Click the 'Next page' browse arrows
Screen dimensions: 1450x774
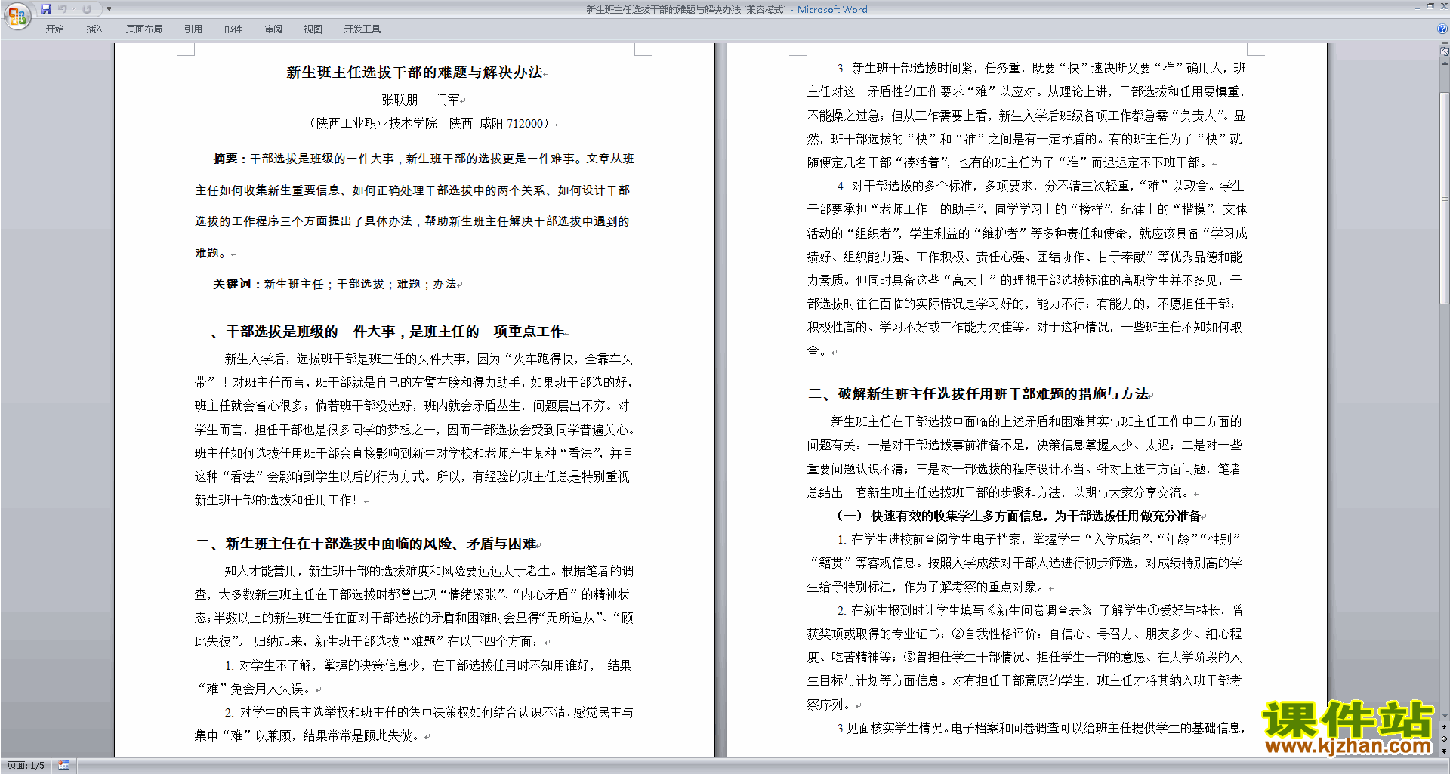point(1444,751)
